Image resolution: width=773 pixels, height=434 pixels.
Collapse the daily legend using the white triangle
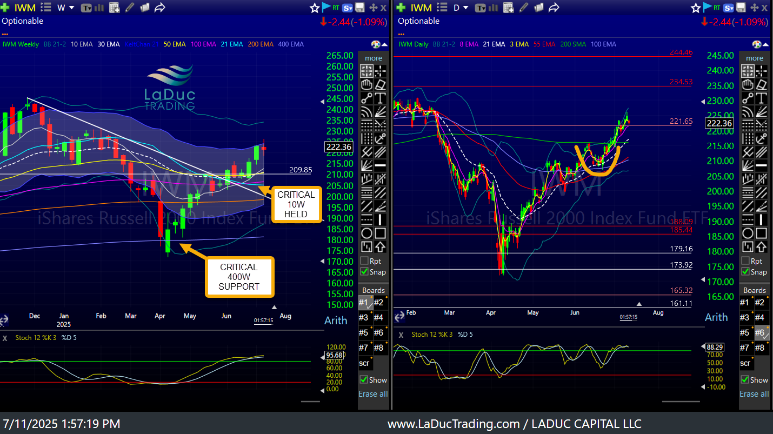click(x=765, y=44)
